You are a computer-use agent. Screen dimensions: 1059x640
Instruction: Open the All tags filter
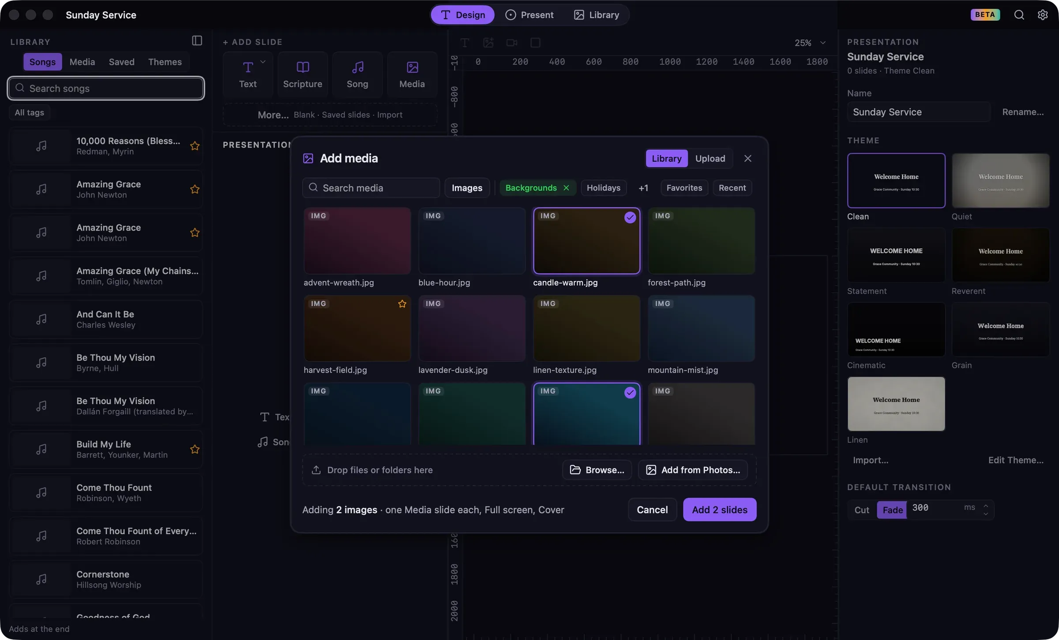point(30,112)
